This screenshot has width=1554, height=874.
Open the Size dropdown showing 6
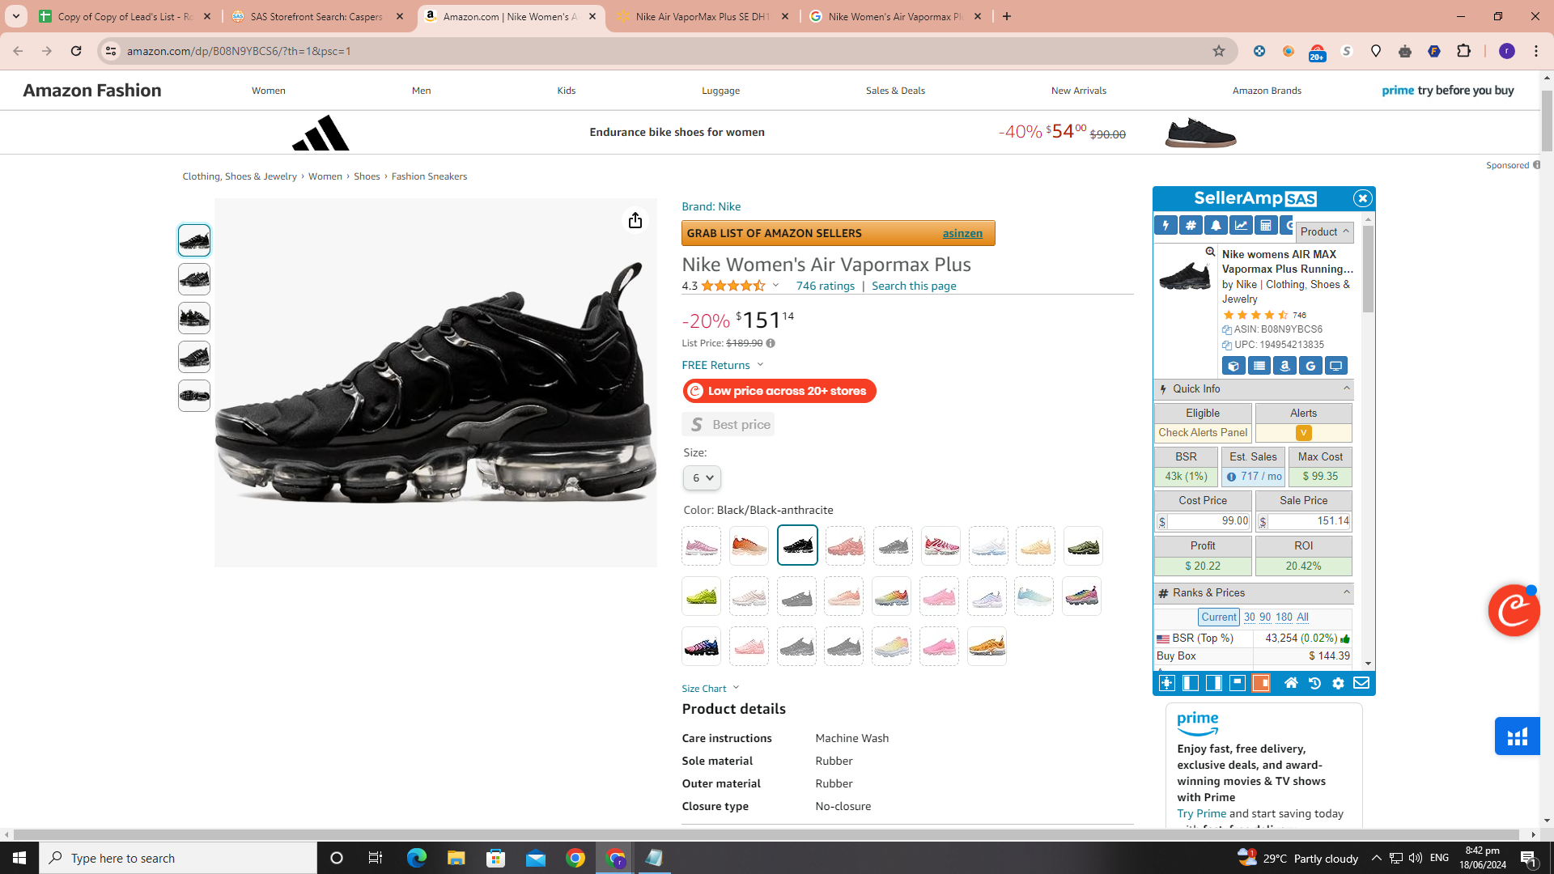click(701, 477)
